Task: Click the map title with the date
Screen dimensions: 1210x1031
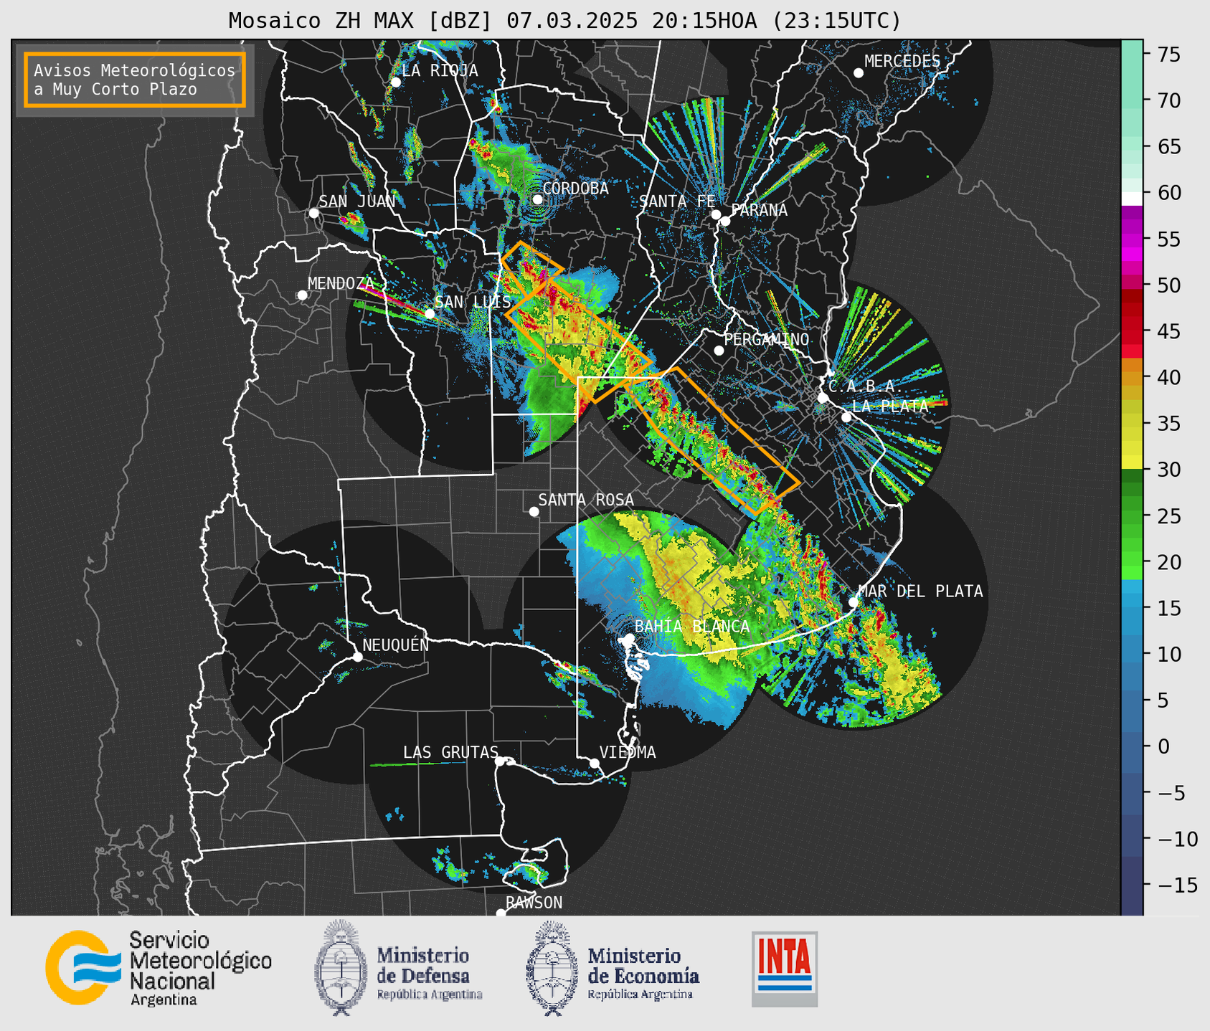Action: coord(564,21)
